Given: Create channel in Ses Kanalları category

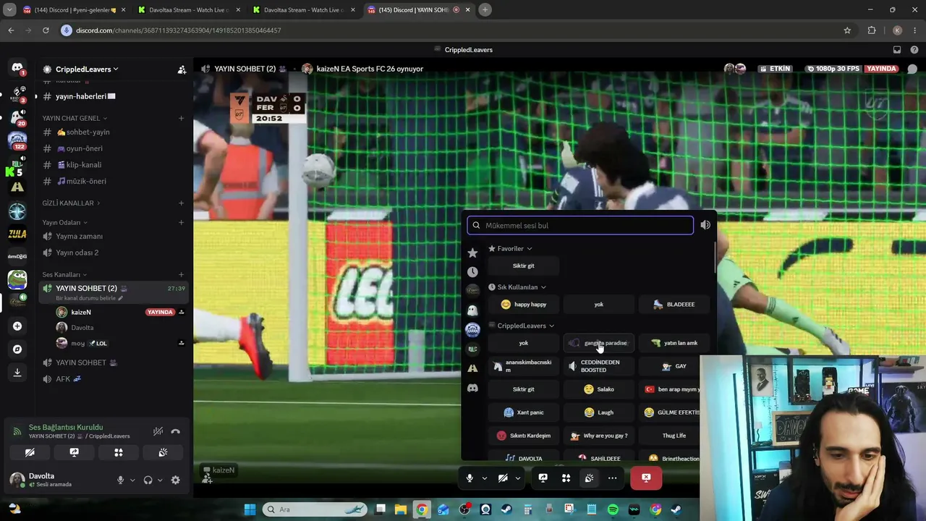Looking at the screenshot, I should tap(181, 275).
